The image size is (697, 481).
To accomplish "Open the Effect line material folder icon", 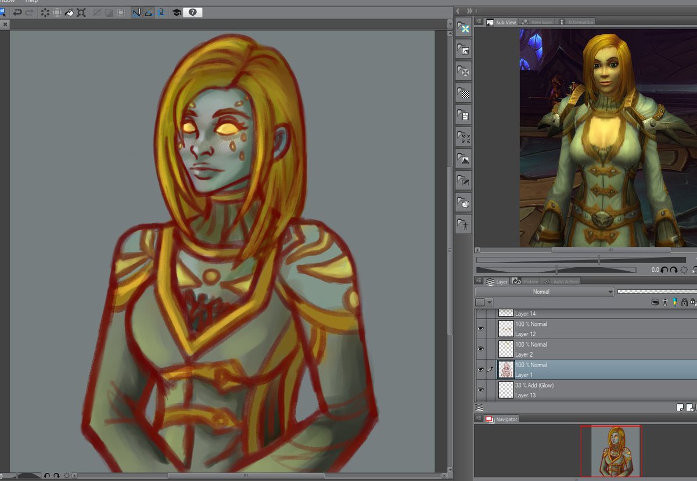I will point(463,137).
